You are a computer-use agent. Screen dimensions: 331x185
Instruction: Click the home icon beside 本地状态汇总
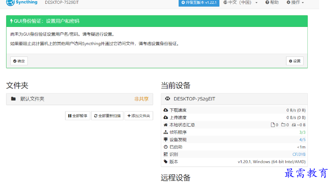[166, 125]
